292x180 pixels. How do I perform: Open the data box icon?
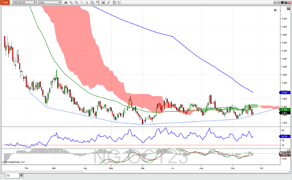[x=92, y=2]
